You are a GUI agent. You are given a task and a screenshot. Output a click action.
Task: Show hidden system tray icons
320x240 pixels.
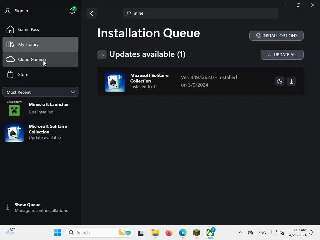point(240,232)
